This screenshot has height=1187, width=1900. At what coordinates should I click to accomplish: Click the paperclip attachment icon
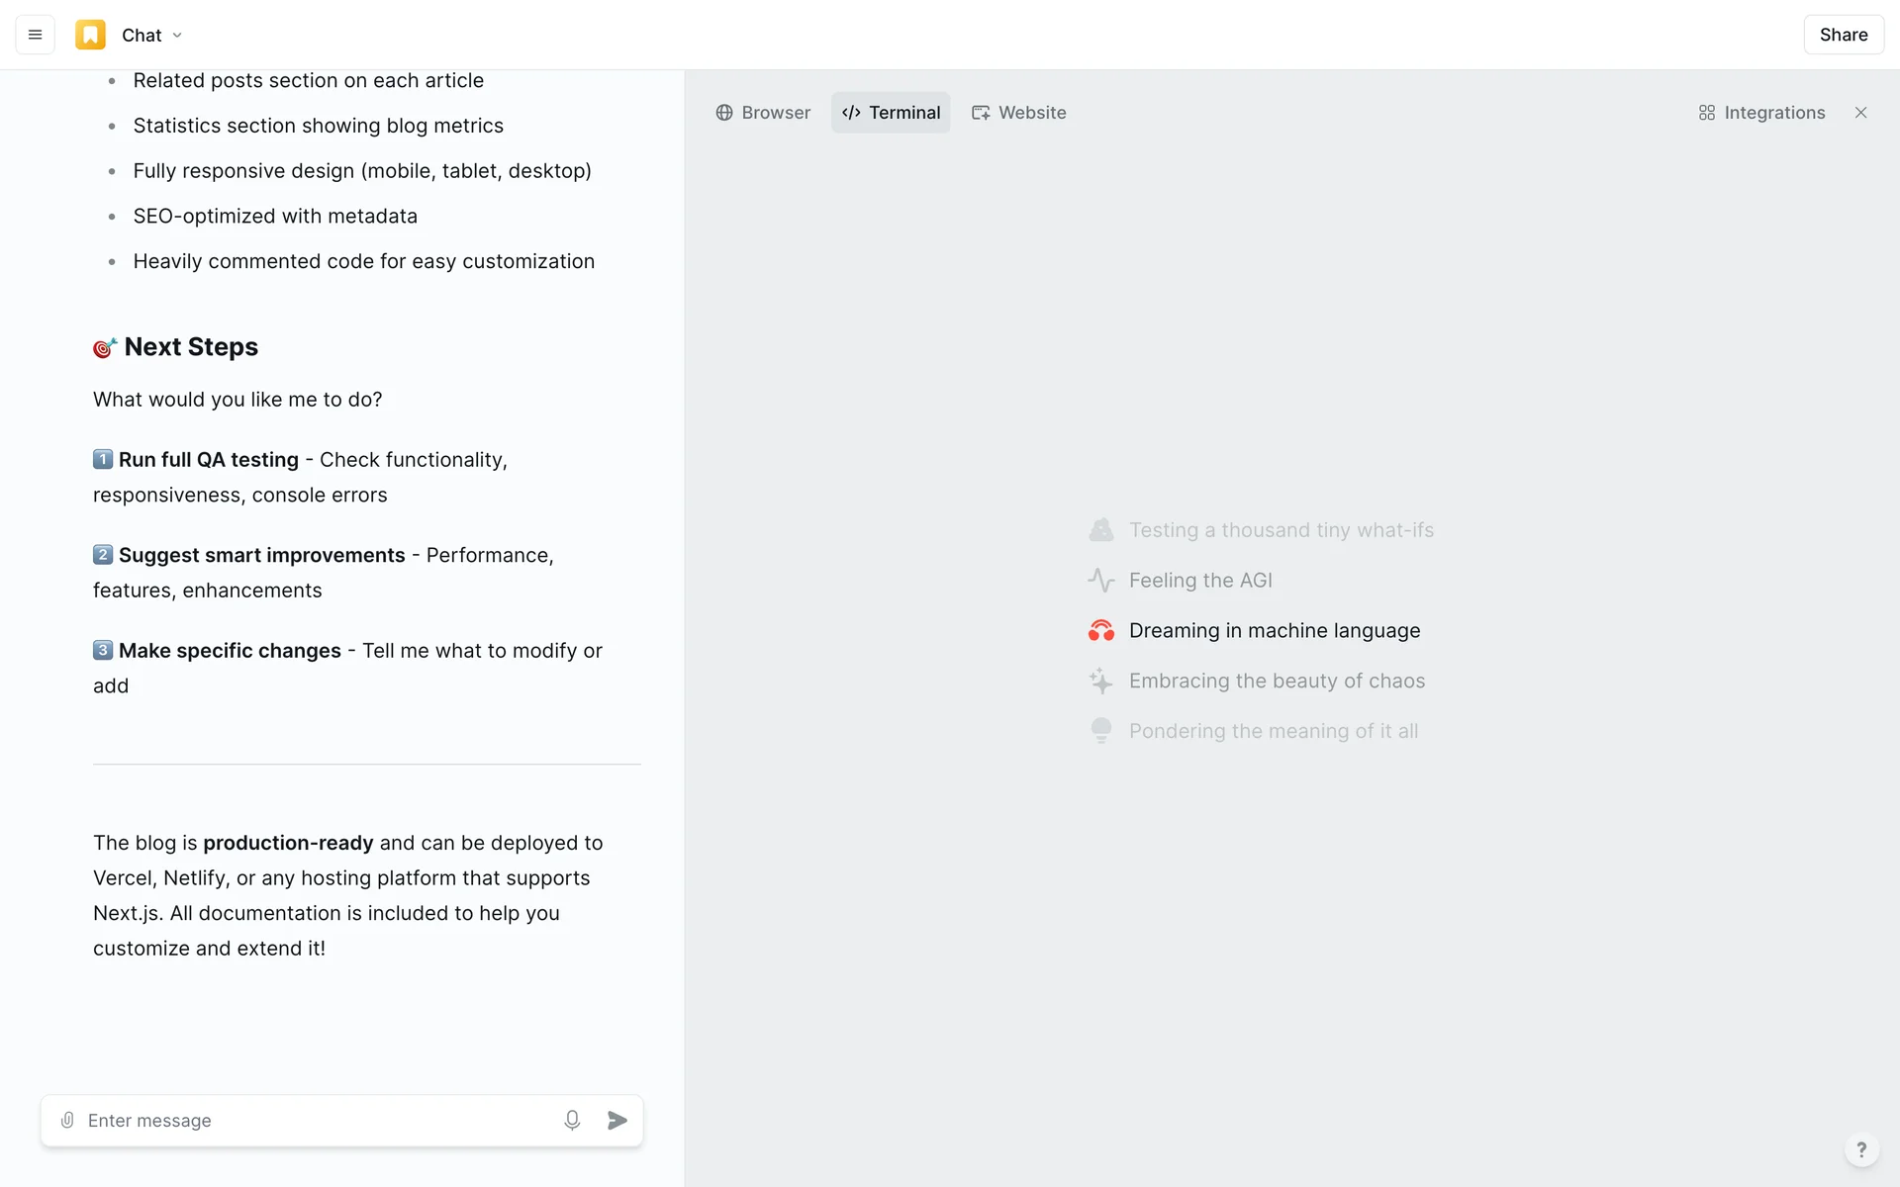[x=67, y=1120]
